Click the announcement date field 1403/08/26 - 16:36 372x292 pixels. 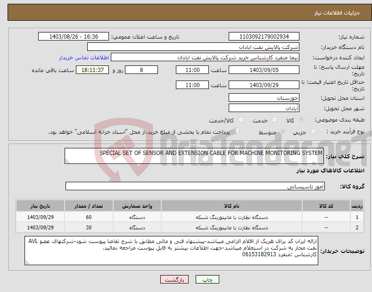tap(74, 37)
